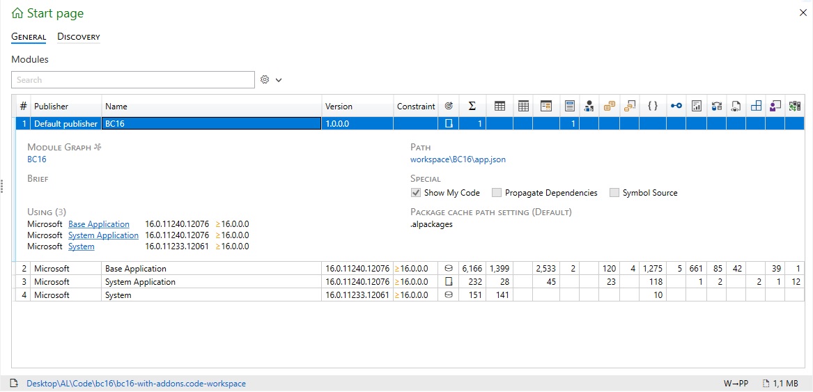Click the orange cards icon header above 120

[610, 106]
